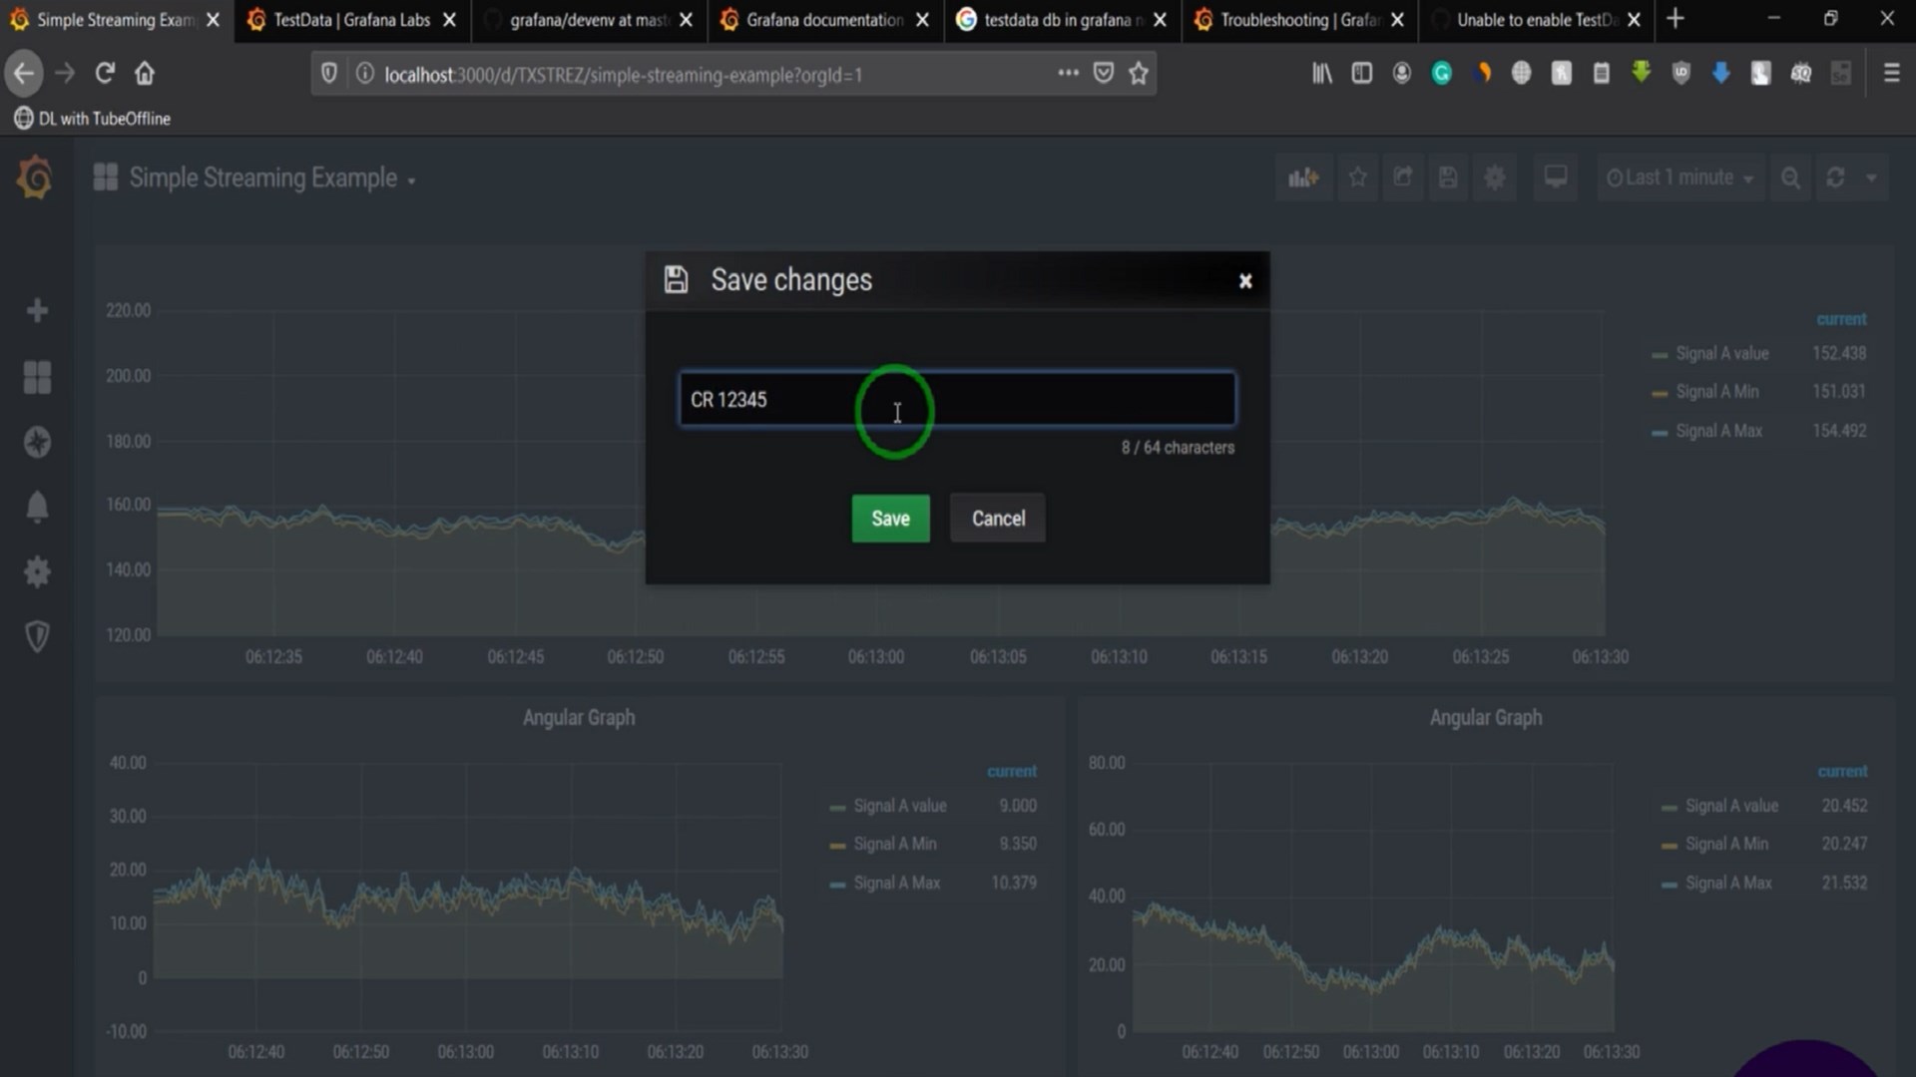Click the Cancel button in dialog
1916x1077 pixels.
(x=998, y=519)
